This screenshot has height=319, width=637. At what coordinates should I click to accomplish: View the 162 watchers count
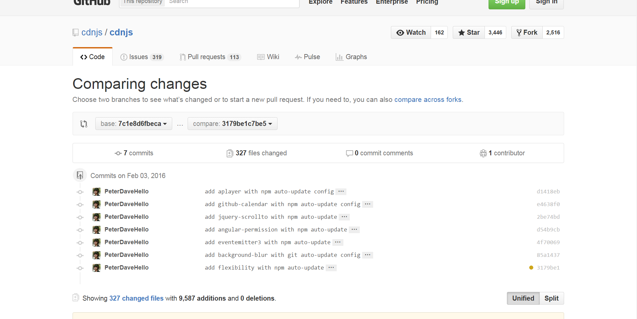coord(439,32)
